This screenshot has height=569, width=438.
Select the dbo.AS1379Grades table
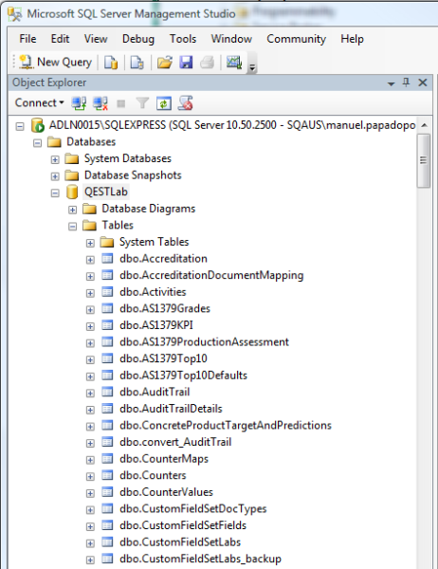point(165,309)
